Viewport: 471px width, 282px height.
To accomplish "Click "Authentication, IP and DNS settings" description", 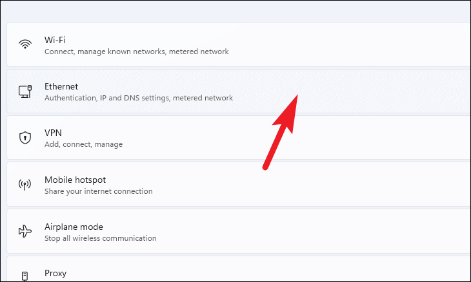I will pyautogui.click(x=138, y=98).
